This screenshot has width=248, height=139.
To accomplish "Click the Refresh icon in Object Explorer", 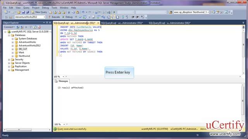I will click(34, 27).
